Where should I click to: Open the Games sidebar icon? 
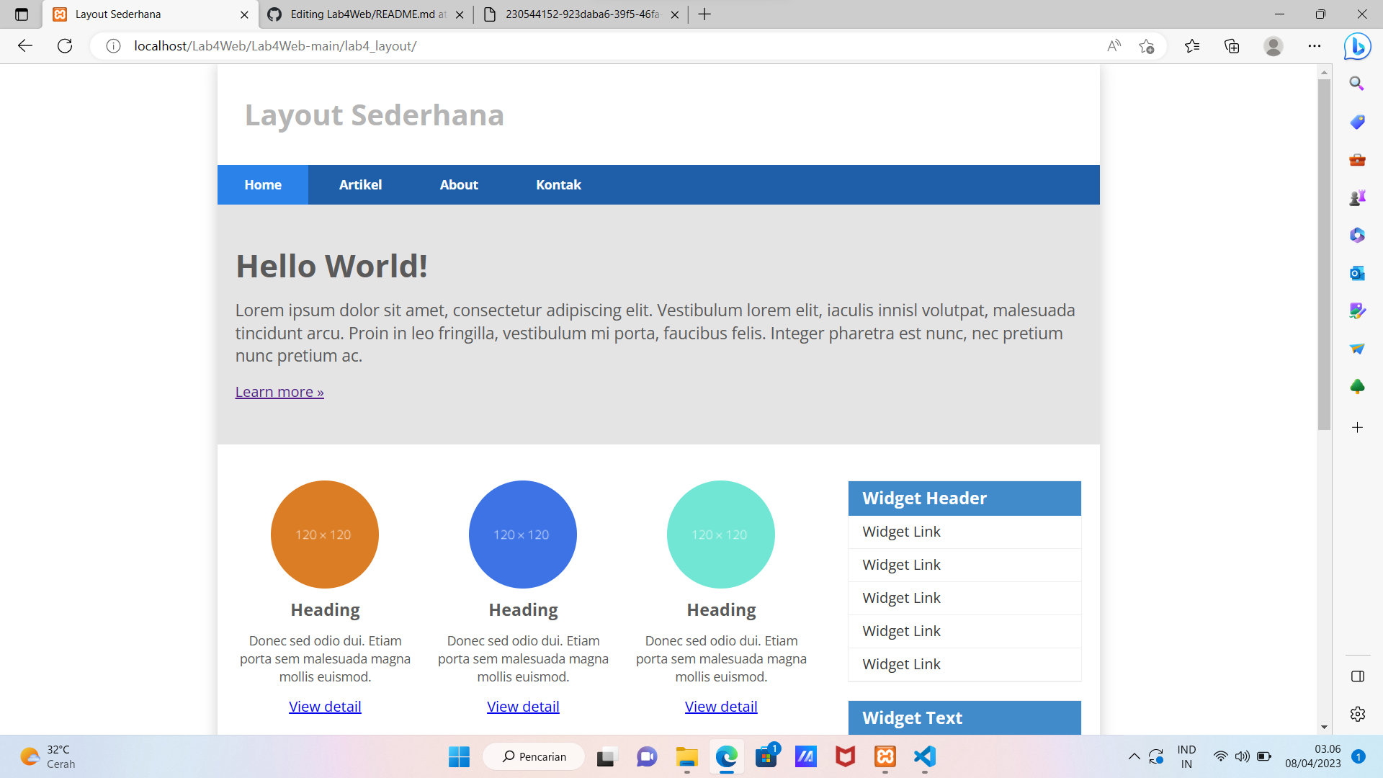tap(1357, 197)
